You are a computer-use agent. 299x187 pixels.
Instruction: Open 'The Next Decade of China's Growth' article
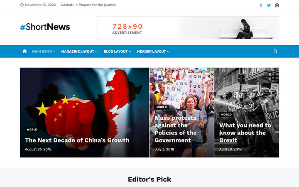point(77,140)
